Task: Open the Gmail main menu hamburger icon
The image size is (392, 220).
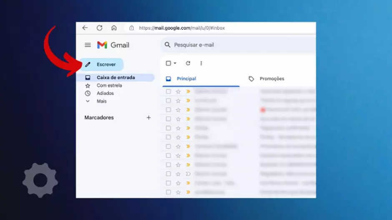Action: pyautogui.click(x=88, y=45)
